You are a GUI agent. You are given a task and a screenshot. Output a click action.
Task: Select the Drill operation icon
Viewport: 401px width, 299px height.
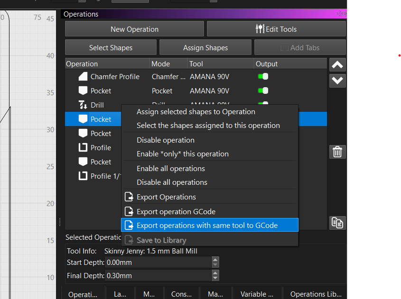coord(83,105)
